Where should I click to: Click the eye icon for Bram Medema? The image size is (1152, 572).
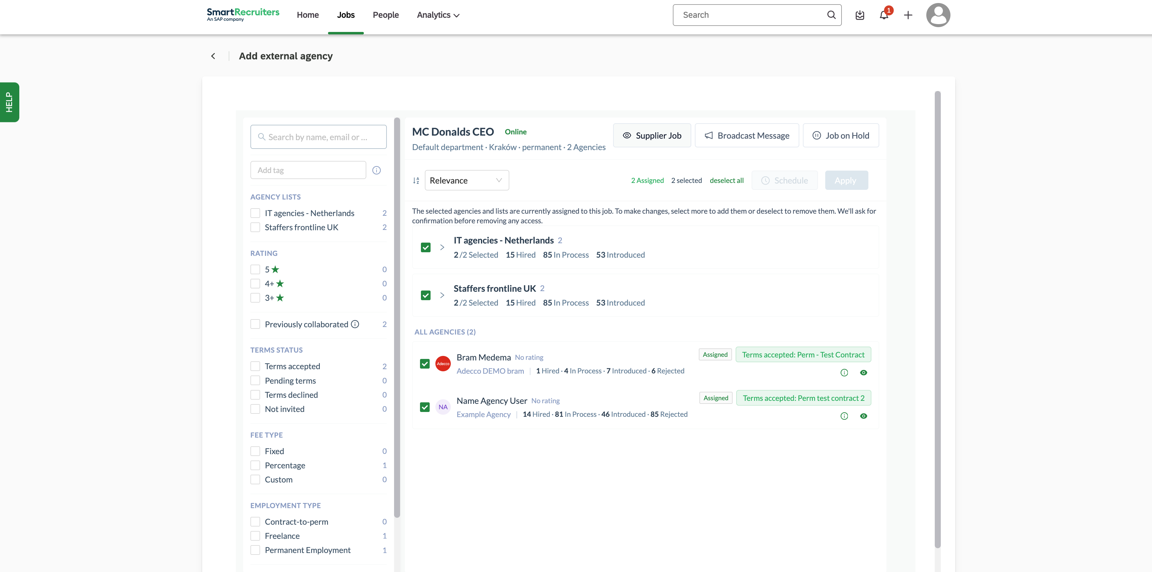pyautogui.click(x=864, y=372)
